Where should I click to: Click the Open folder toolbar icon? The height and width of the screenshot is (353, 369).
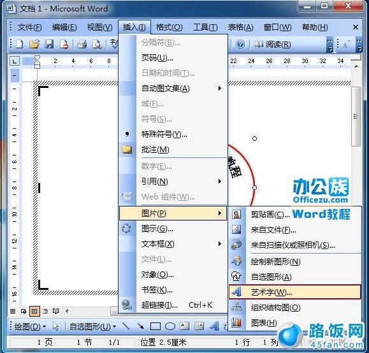pos(34,44)
